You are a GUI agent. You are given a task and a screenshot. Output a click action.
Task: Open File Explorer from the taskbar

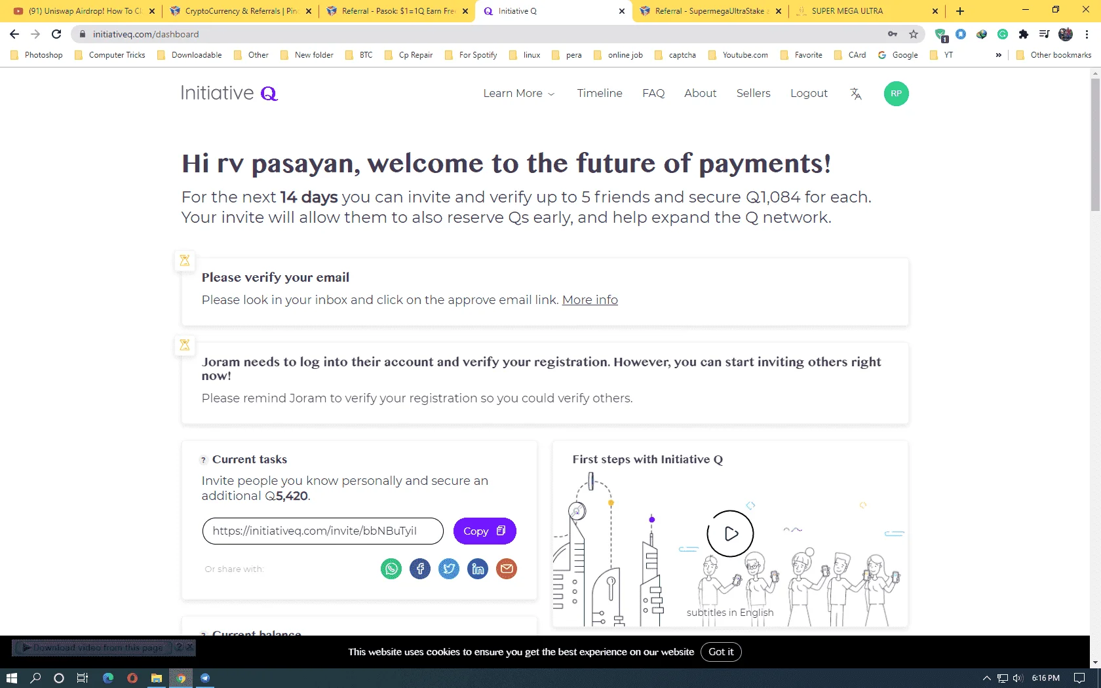(x=157, y=678)
